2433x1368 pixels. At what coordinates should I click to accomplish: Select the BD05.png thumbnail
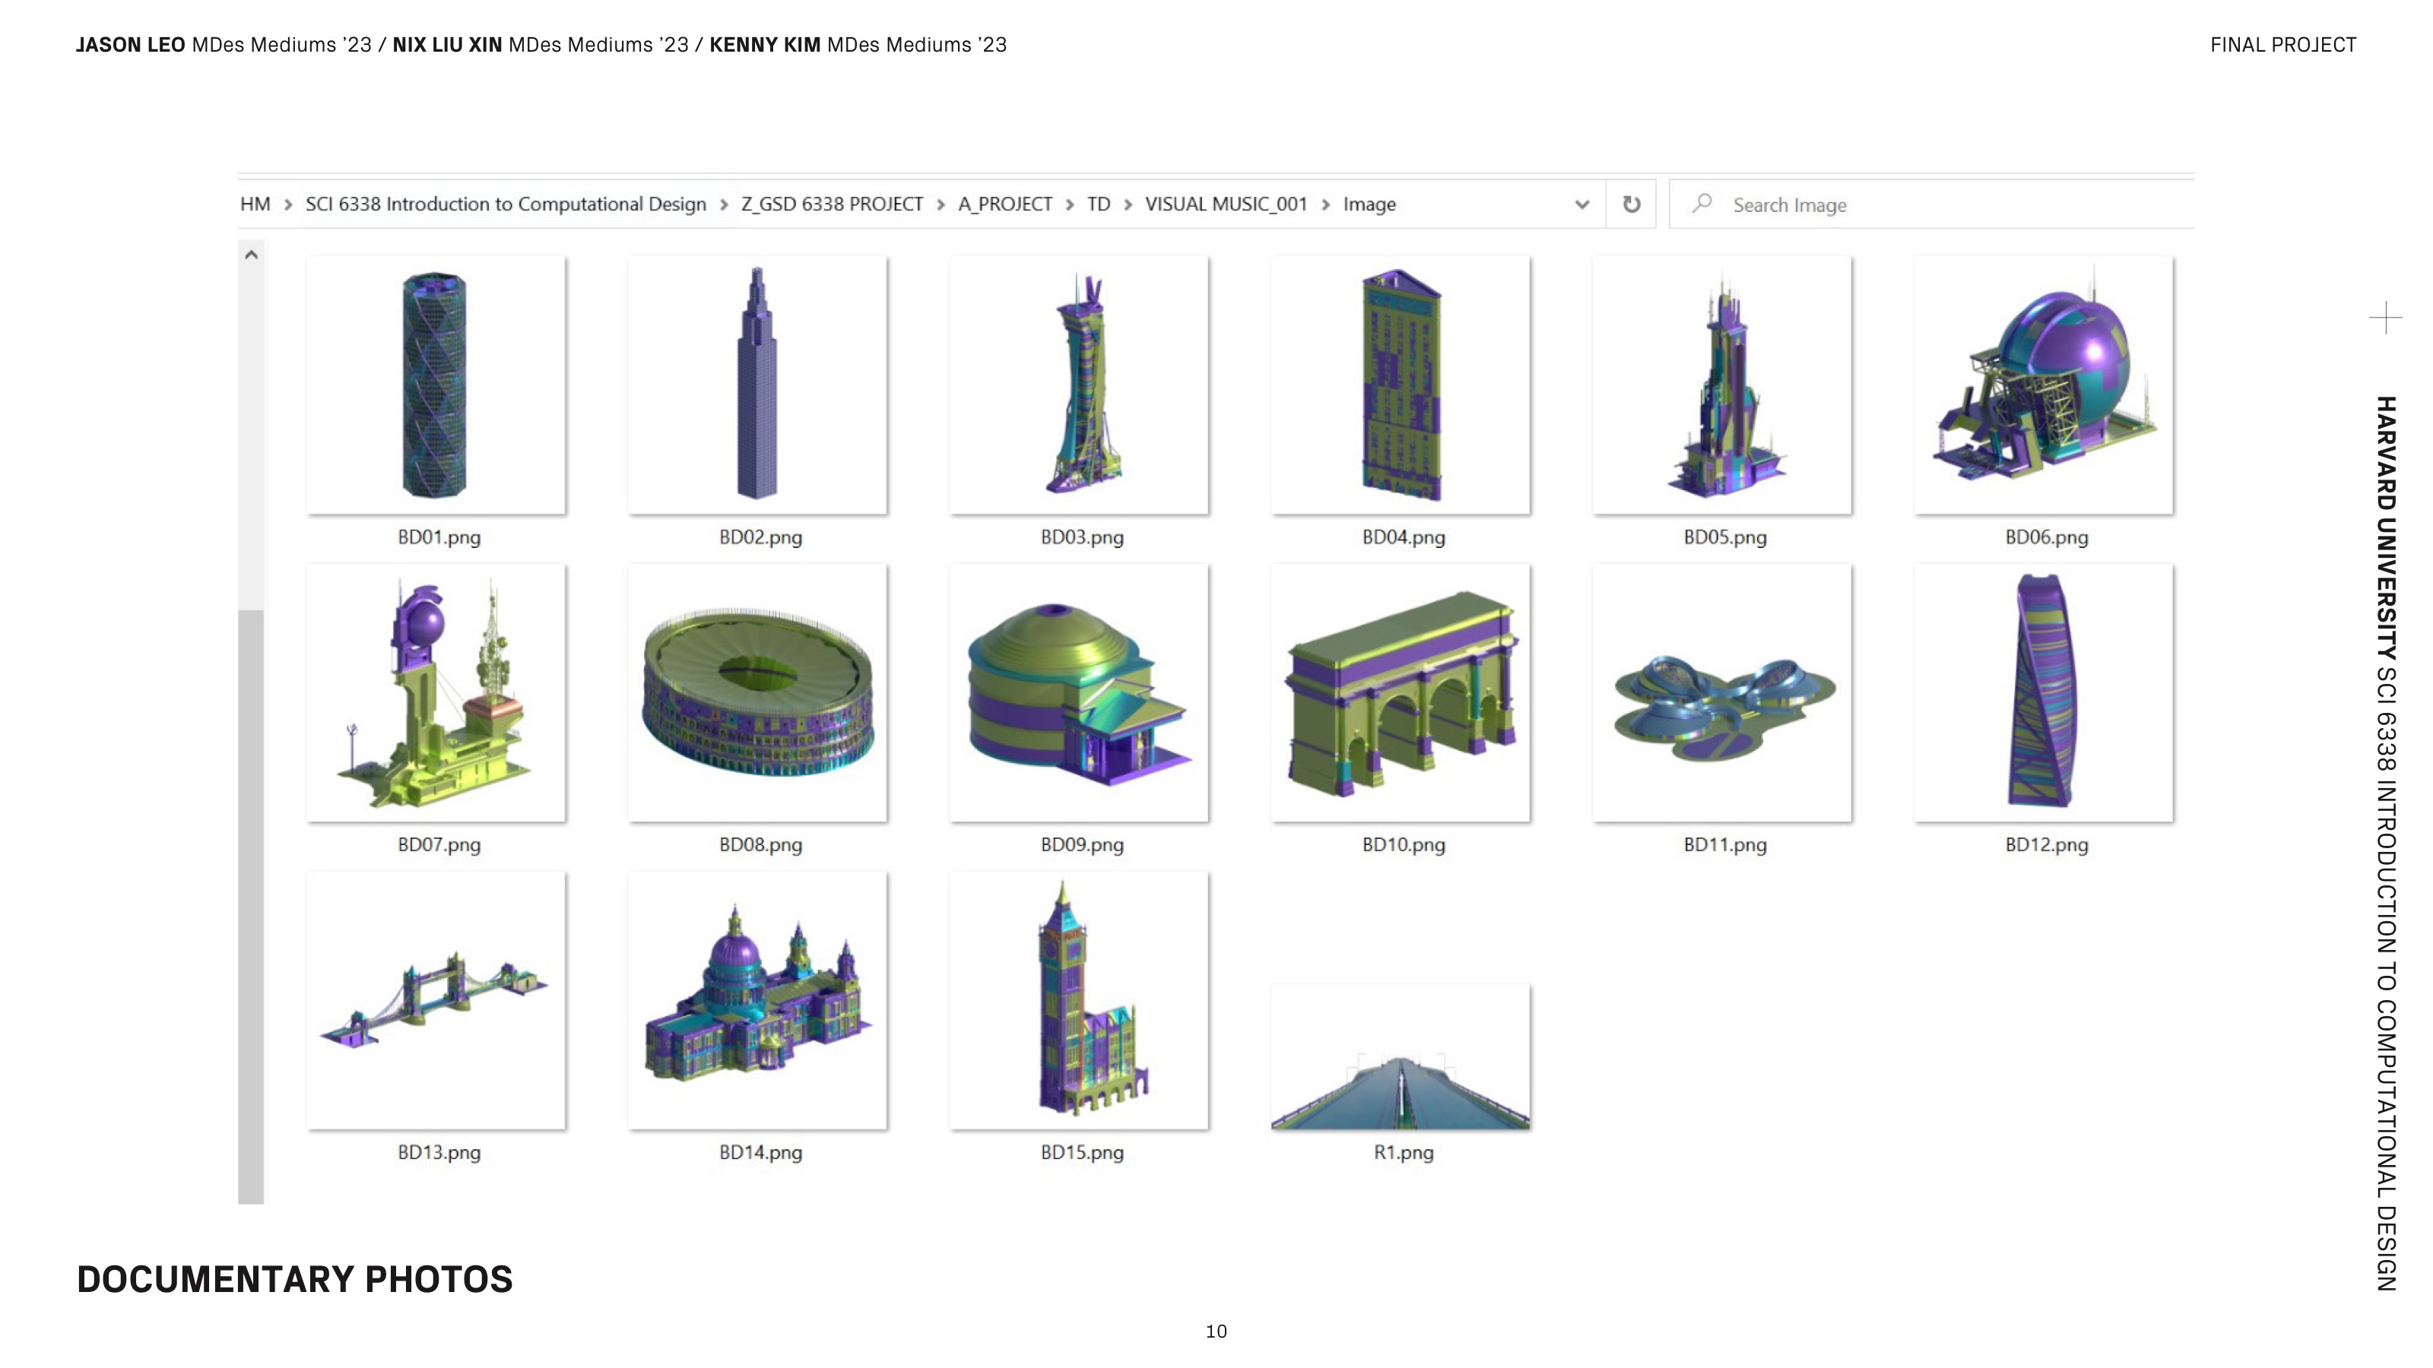point(1722,385)
